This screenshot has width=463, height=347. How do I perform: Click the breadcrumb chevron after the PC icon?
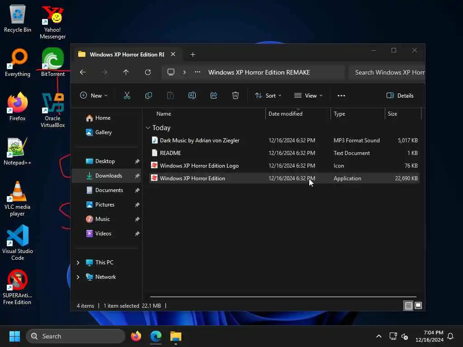click(x=184, y=72)
